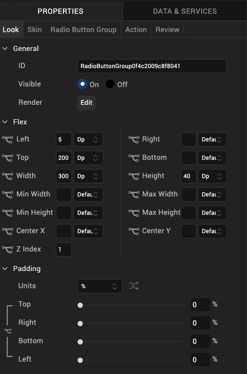Collapse the Flex section
Image resolution: width=247 pixels, height=374 pixels.
tap(5, 122)
